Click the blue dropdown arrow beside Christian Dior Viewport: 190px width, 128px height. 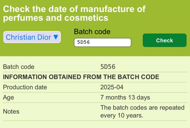pyautogui.click(x=56, y=37)
